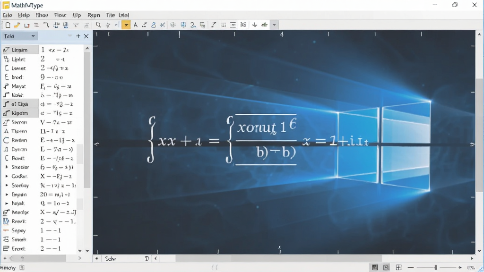Open the Help menu
This screenshot has height=272, width=484.
click(x=24, y=15)
